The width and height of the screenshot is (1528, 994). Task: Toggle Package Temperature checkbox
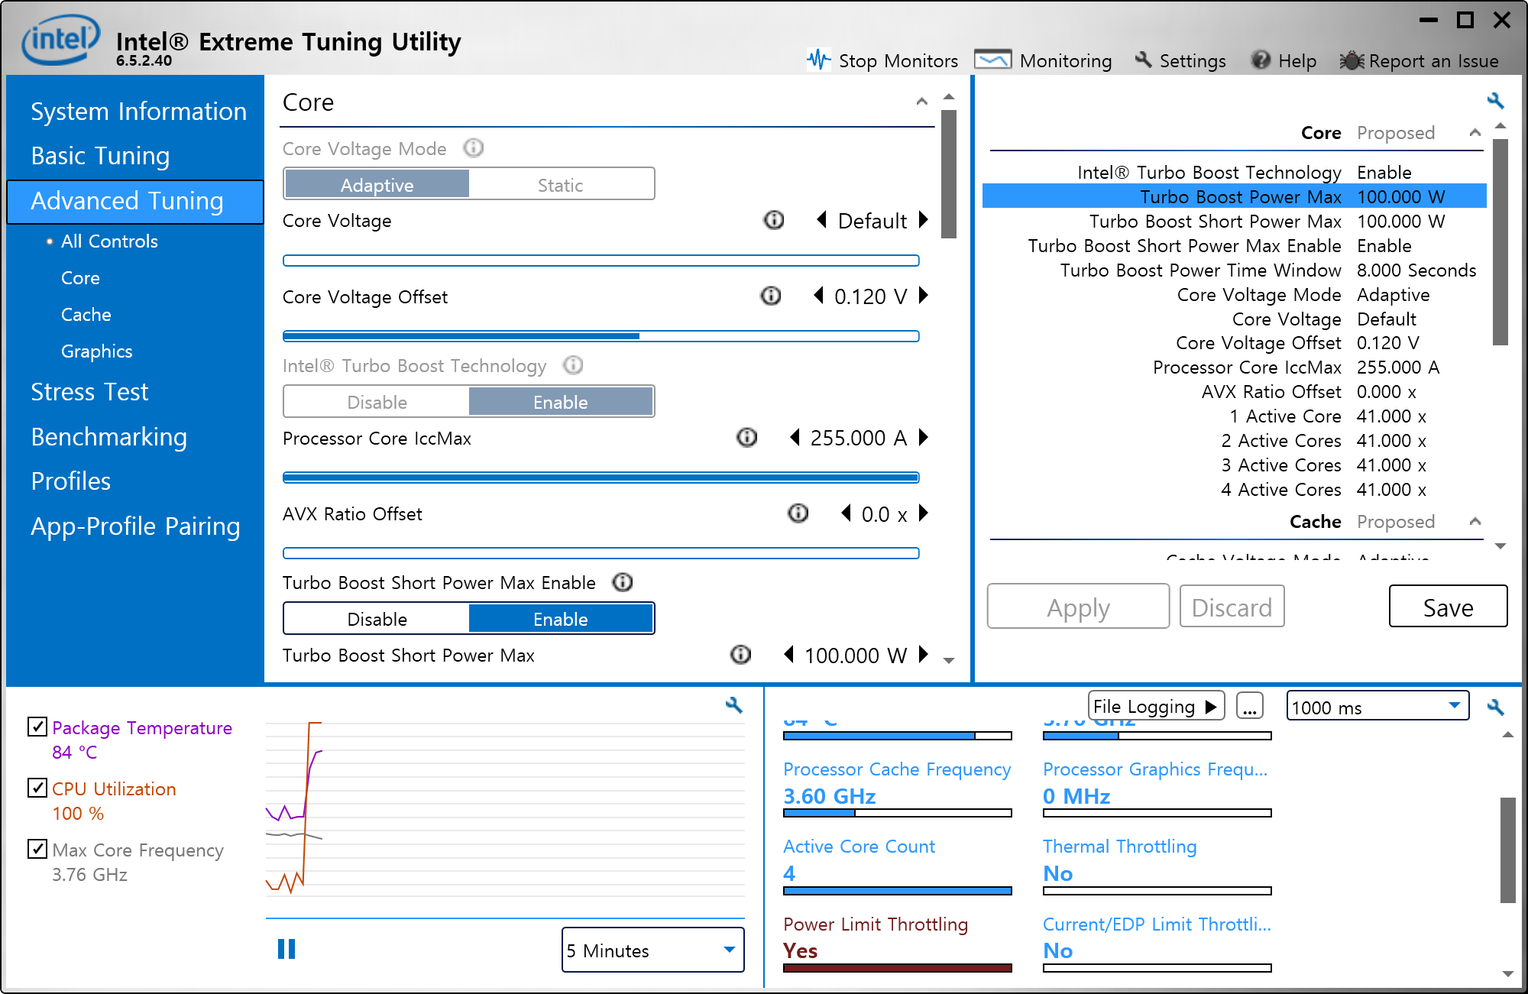[x=37, y=727]
